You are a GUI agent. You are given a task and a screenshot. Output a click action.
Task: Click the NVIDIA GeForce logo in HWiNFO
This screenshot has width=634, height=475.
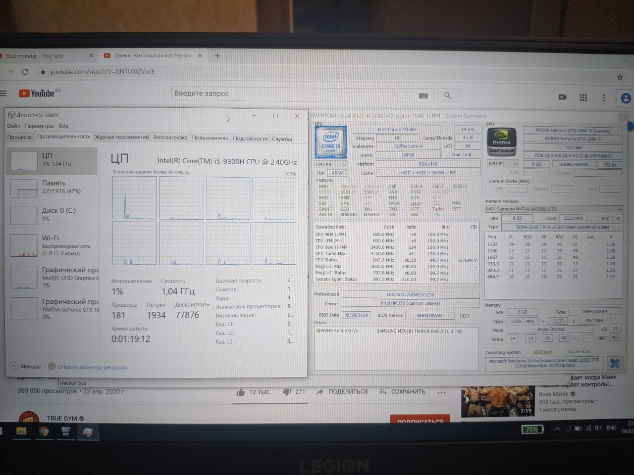(x=501, y=142)
